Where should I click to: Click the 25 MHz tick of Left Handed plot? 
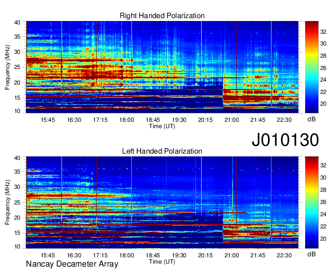(x=17, y=202)
